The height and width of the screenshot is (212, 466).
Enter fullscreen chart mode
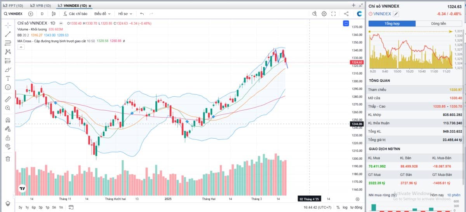(x=333, y=14)
